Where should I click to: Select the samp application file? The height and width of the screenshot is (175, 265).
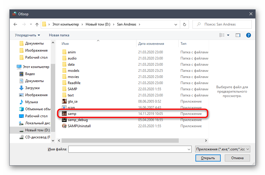(x=72, y=113)
